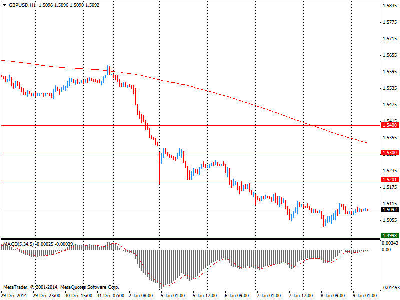Click the 1.5355 price scale value
400x300 pixels.
[x=390, y=138]
